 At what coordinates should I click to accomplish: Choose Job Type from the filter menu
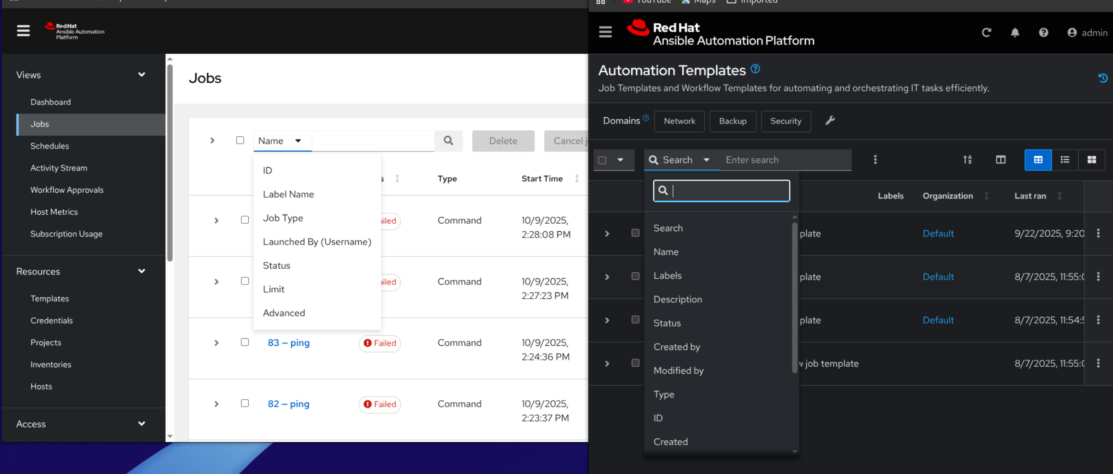click(283, 218)
